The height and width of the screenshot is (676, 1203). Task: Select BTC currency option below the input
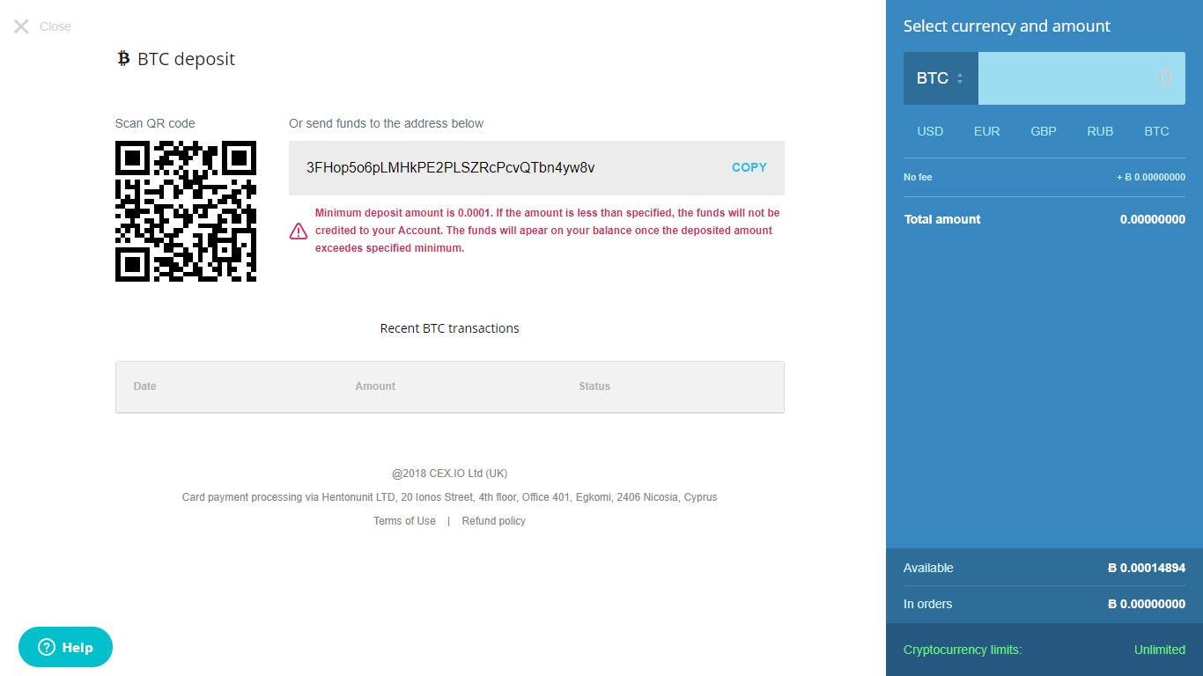1156,131
